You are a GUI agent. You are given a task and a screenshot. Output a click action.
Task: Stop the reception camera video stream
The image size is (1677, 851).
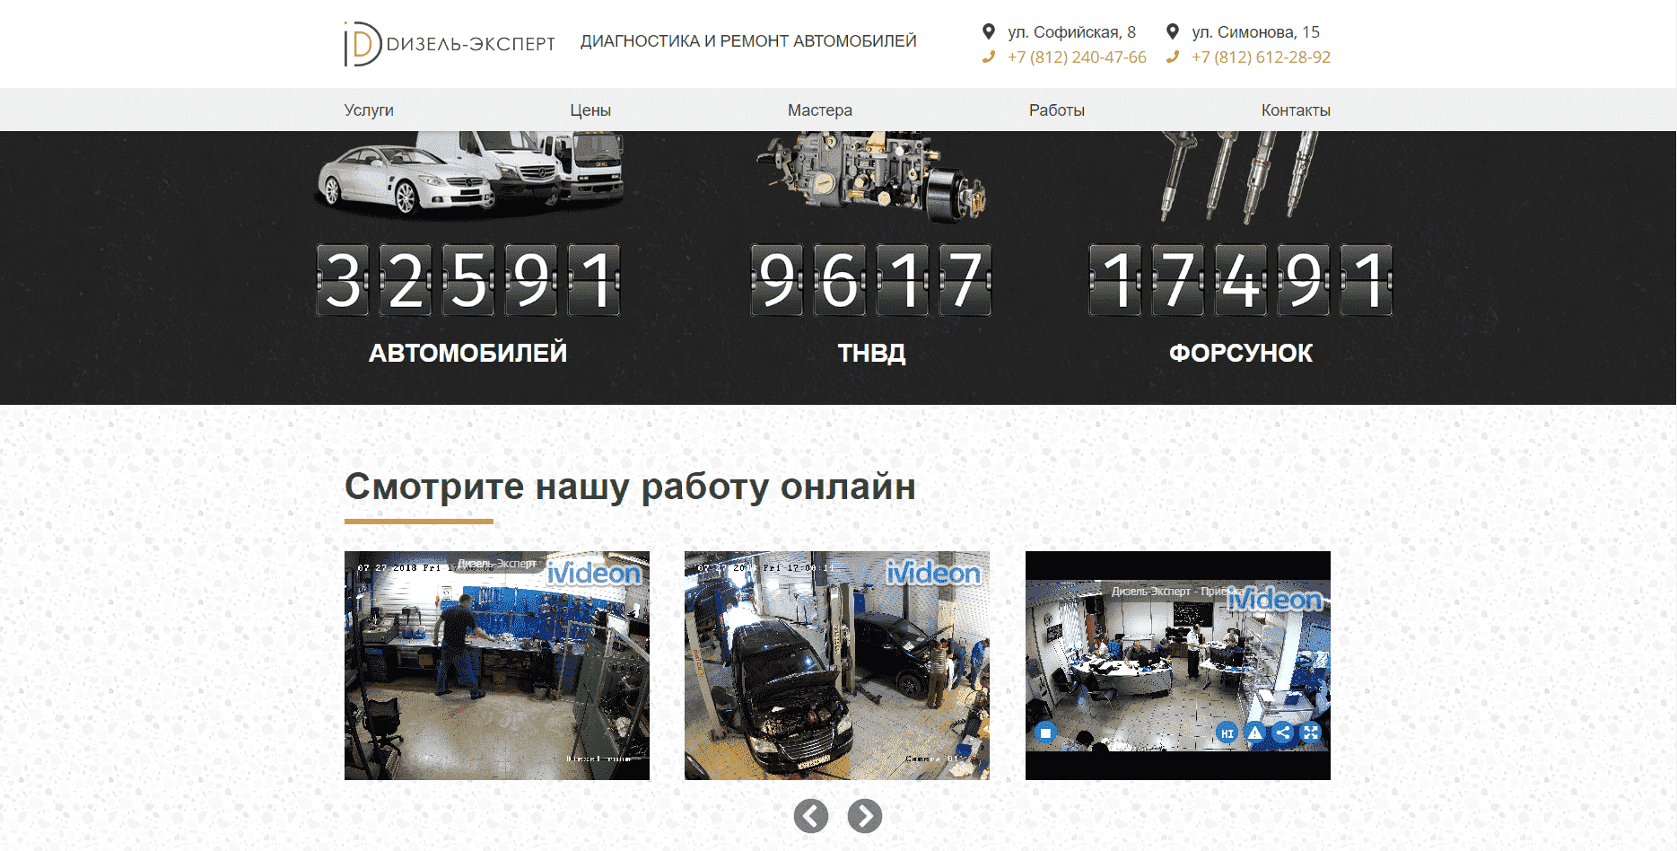(1044, 733)
